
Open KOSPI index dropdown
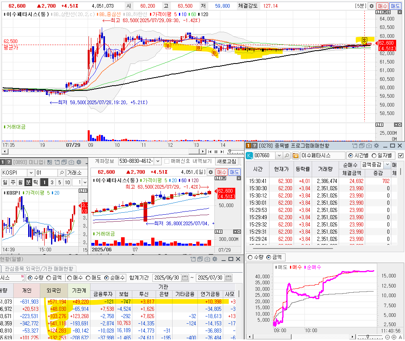click(31, 173)
